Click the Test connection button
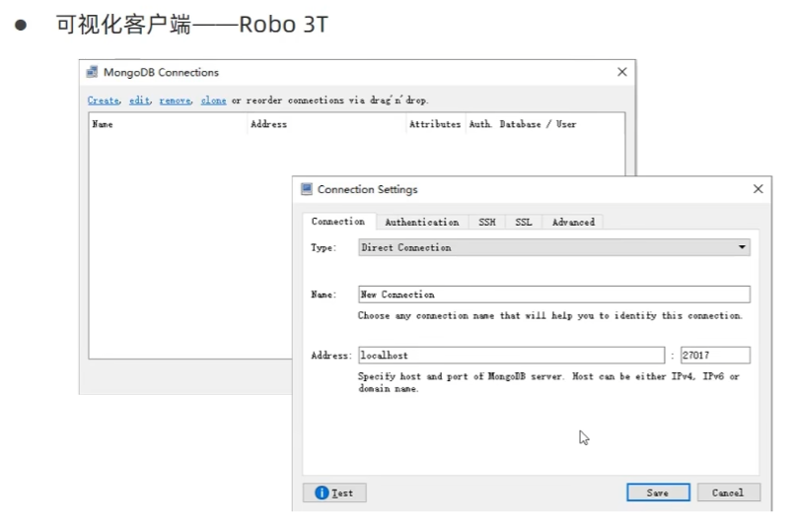 pos(334,493)
